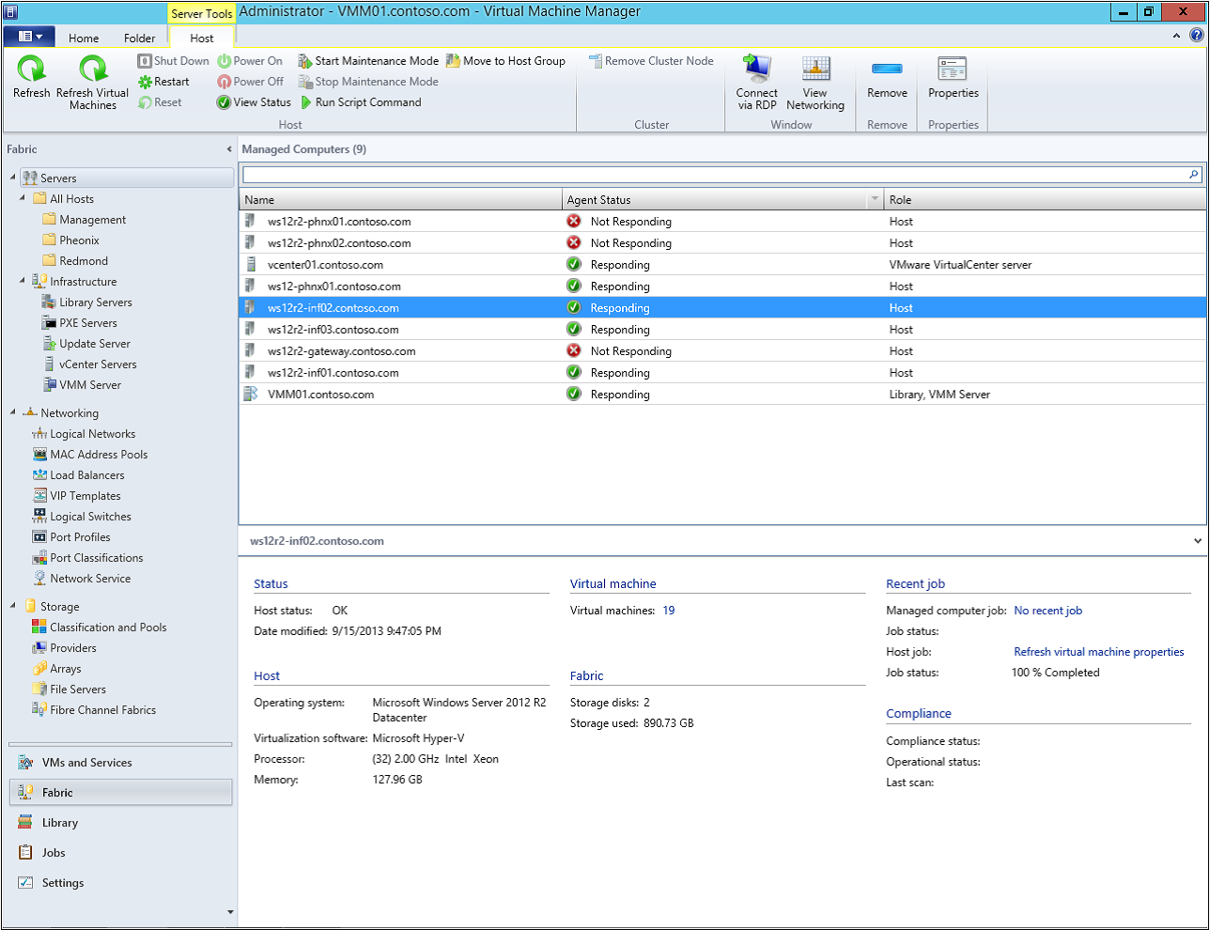Click Move to Host Group
Viewport: 1210px width, 930px height.
505,61
